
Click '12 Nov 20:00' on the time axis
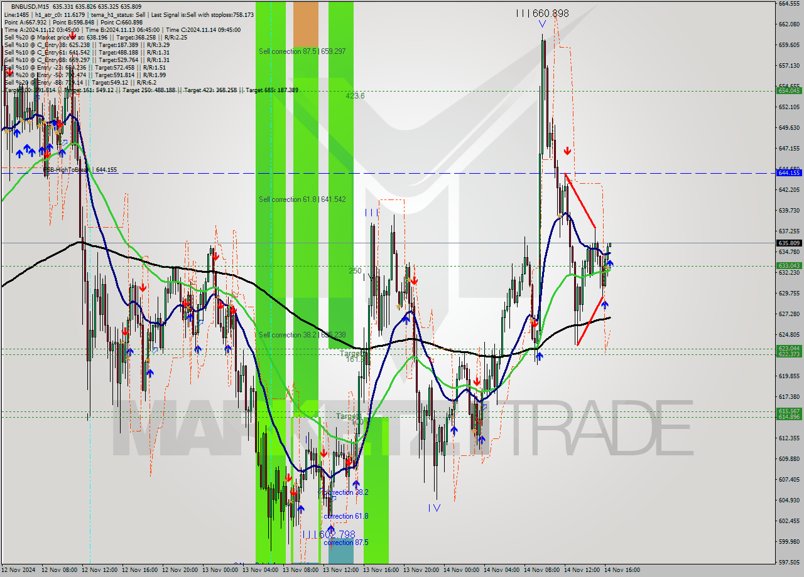181,570
